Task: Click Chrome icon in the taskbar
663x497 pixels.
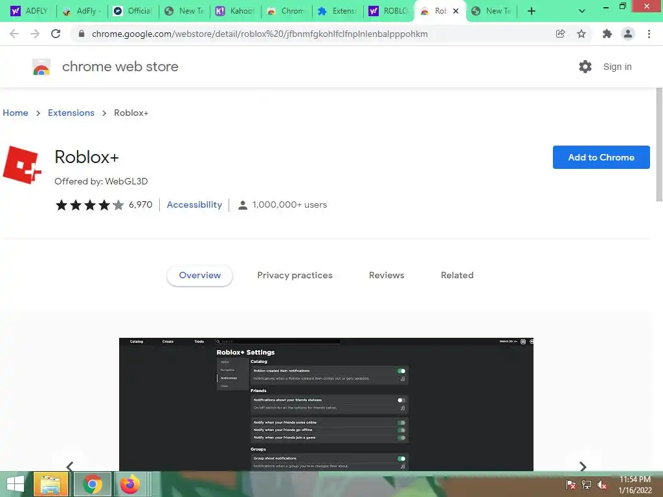Action: (x=93, y=484)
